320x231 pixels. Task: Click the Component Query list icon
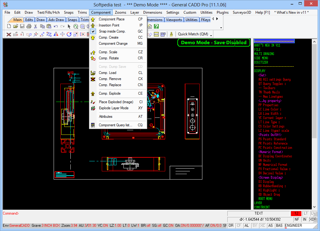pos(93,125)
